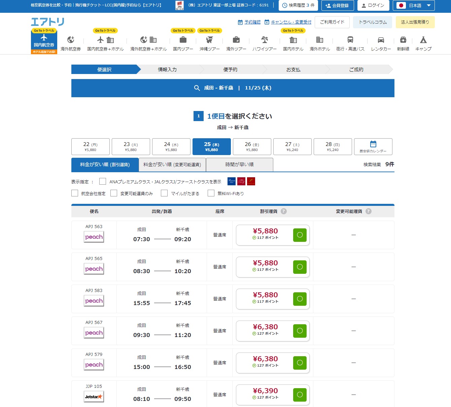Open キャンプ tent icon
The height and width of the screenshot is (407, 451).
click(x=423, y=40)
